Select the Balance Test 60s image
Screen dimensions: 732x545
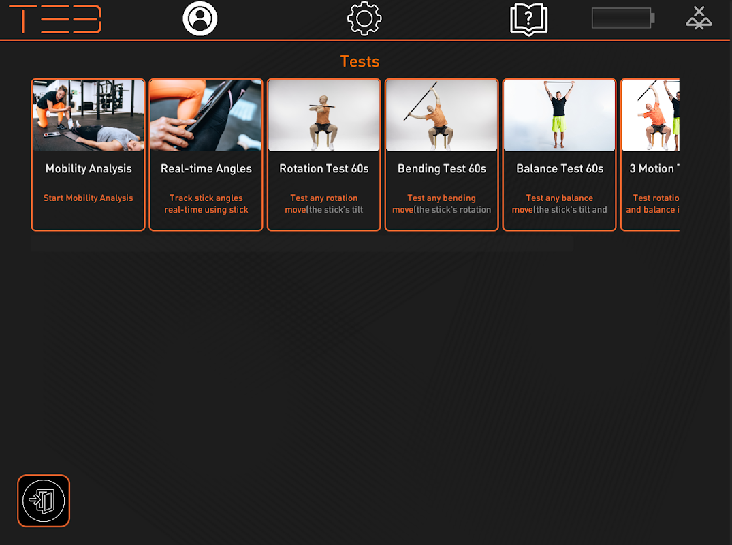559,115
